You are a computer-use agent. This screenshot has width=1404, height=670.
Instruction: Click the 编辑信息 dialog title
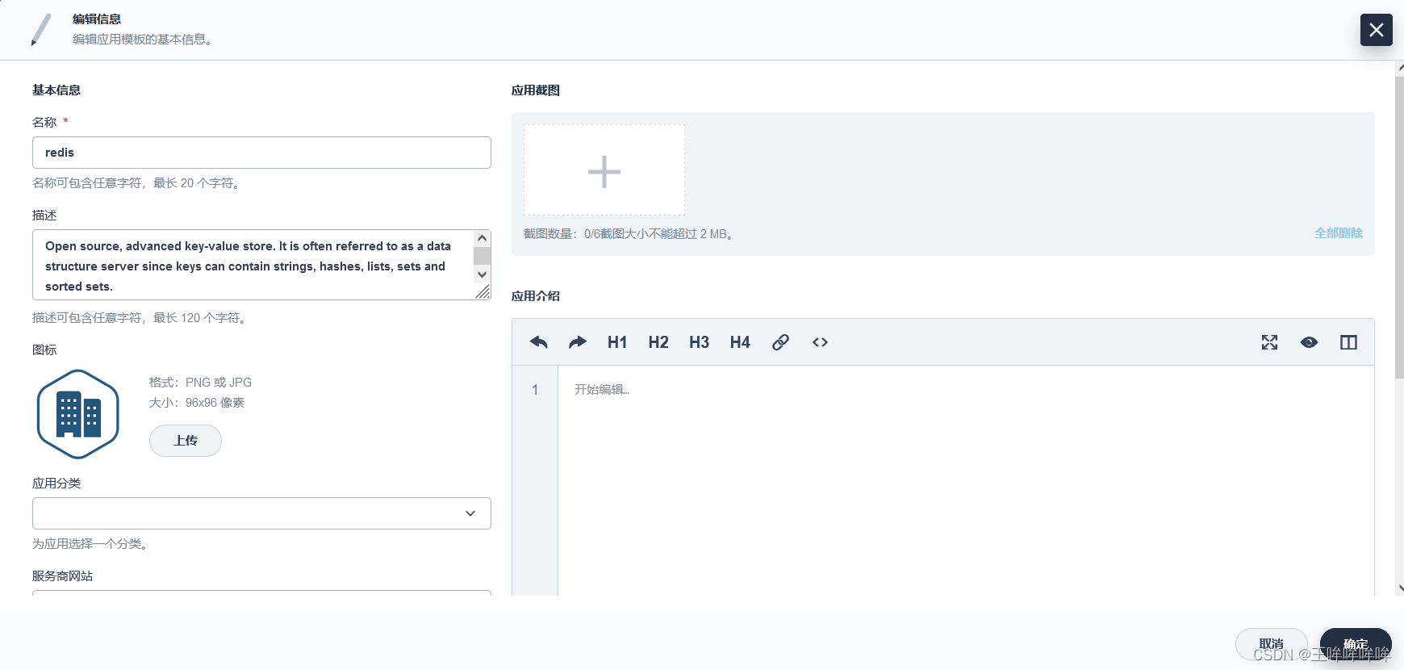coord(97,19)
